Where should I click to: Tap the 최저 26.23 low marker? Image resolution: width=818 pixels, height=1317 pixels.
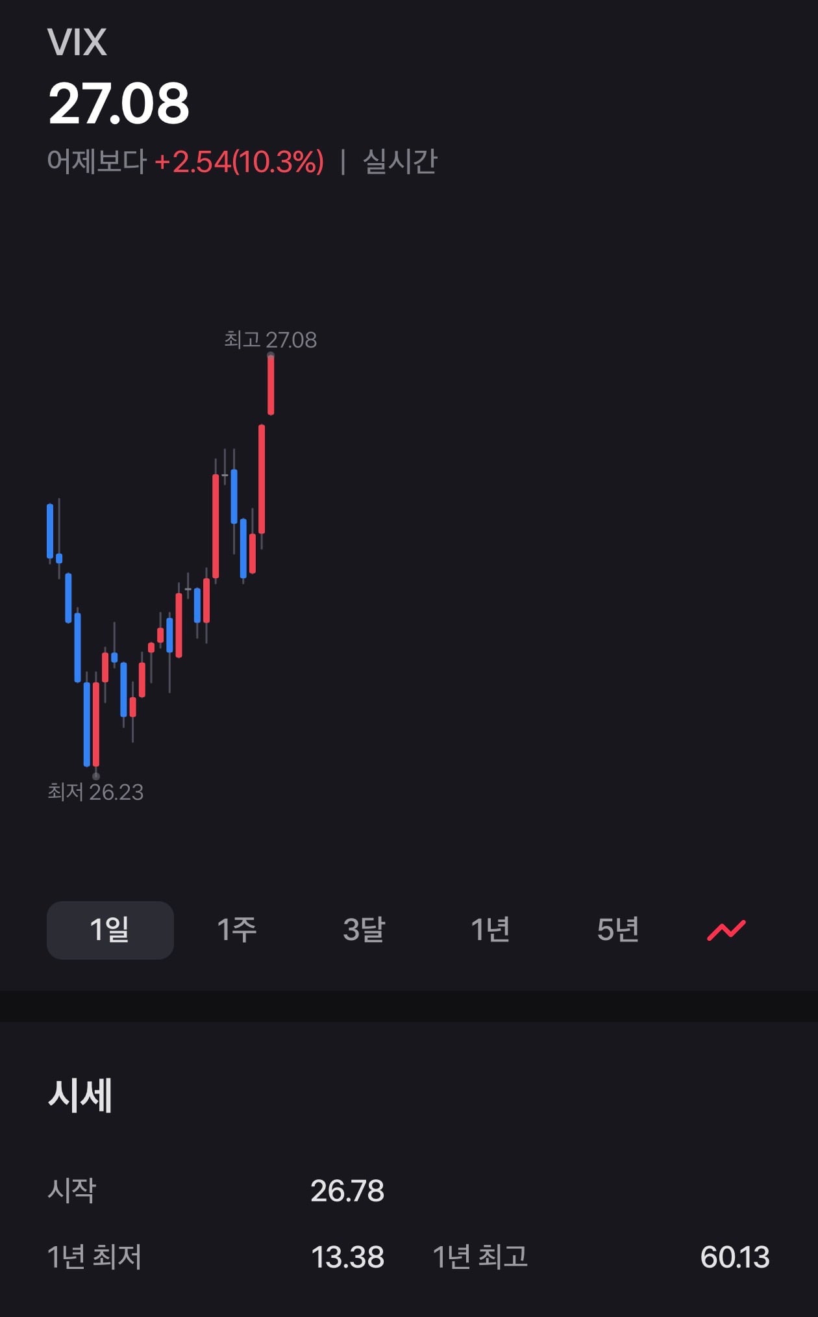(x=95, y=792)
